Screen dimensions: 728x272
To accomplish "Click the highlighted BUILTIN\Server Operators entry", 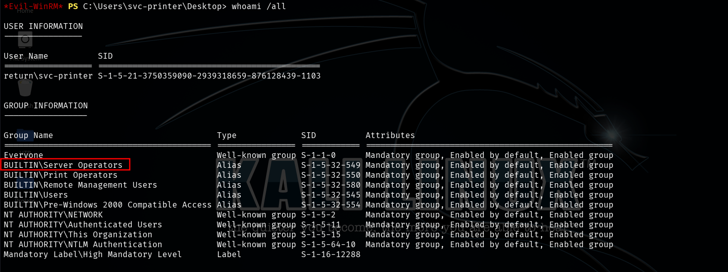I will (x=63, y=165).
